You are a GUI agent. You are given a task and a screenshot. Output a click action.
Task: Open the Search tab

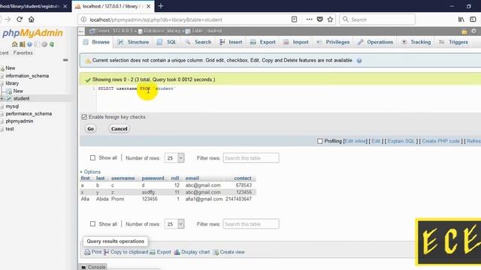click(198, 42)
